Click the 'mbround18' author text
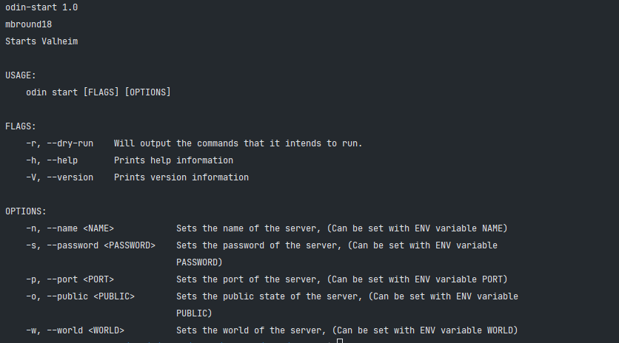 (28, 24)
